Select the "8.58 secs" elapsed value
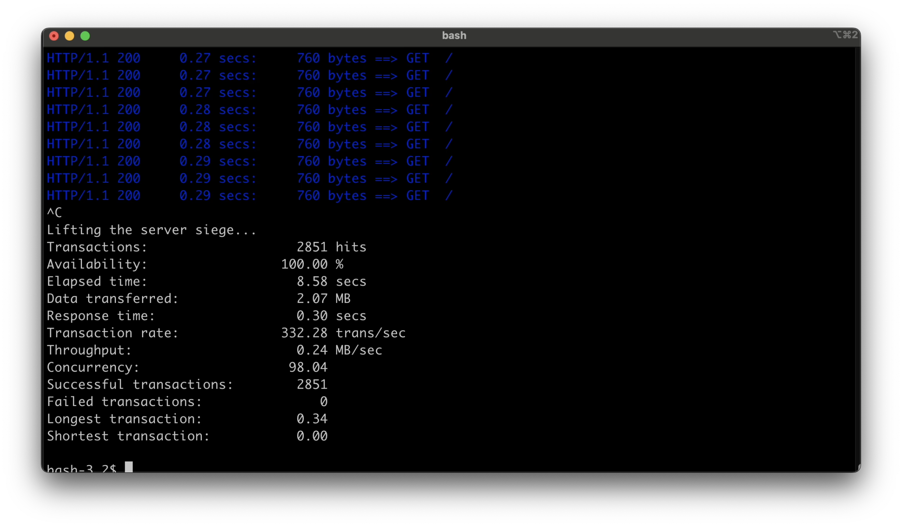Viewport: 902px width, 527px height. (x=331, y=282)
